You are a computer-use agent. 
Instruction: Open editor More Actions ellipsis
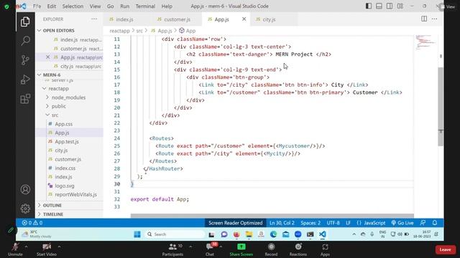click(x=434, y=19)
